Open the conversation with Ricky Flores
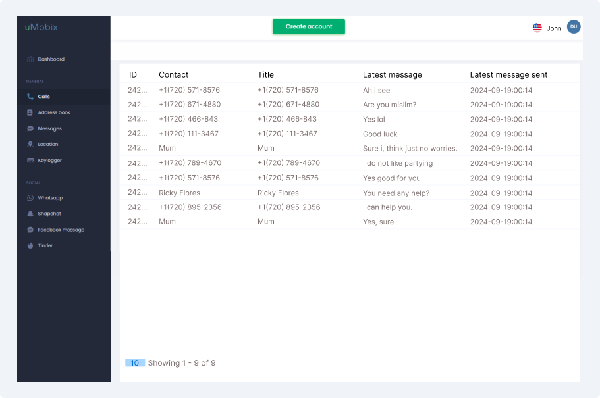600x398 pixels. (x=180, y=192)
